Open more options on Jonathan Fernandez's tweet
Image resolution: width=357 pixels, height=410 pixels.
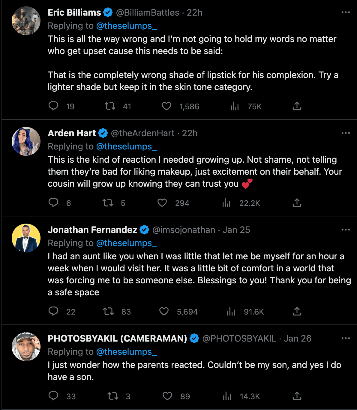tap(346, 230)
